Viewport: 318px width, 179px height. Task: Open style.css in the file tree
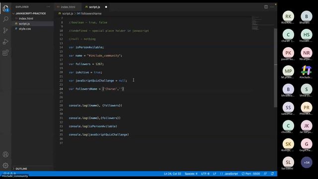point(25,29)
